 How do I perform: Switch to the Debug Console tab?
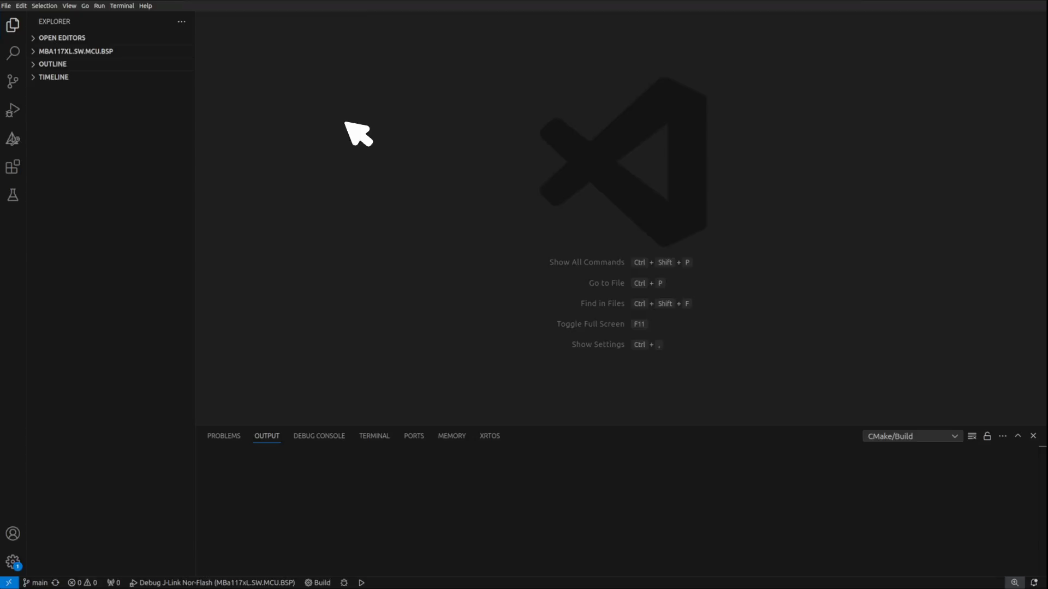[319, 436]
